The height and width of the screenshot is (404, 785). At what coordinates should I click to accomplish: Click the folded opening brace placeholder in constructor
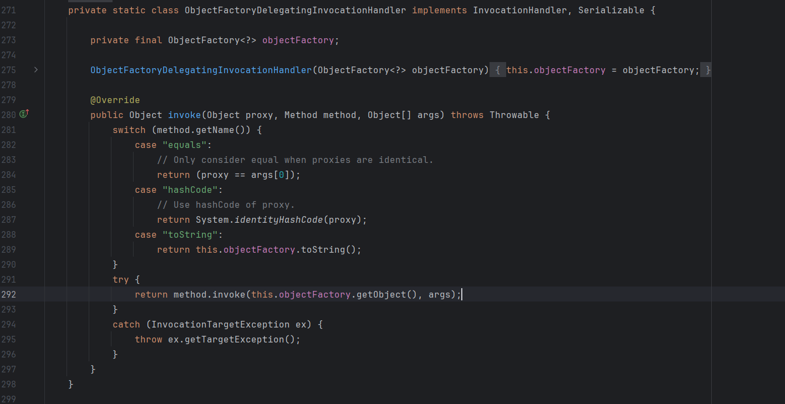pos(498,70)
